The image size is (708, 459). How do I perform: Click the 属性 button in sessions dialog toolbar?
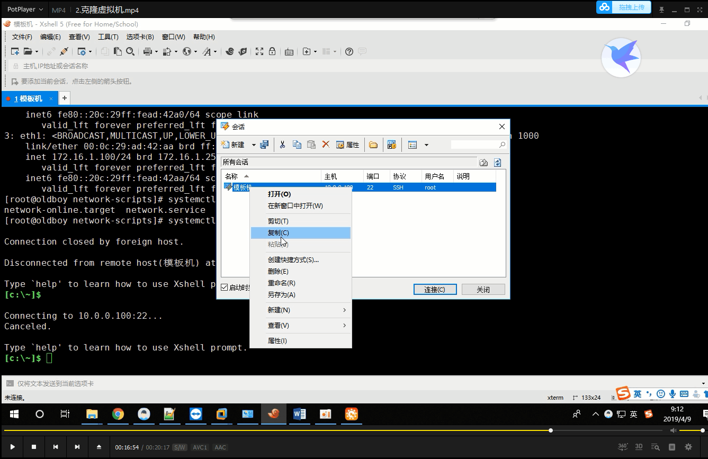(348, 145)
